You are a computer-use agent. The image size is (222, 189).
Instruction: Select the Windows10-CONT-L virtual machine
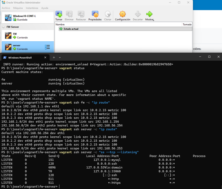point(28,18)
